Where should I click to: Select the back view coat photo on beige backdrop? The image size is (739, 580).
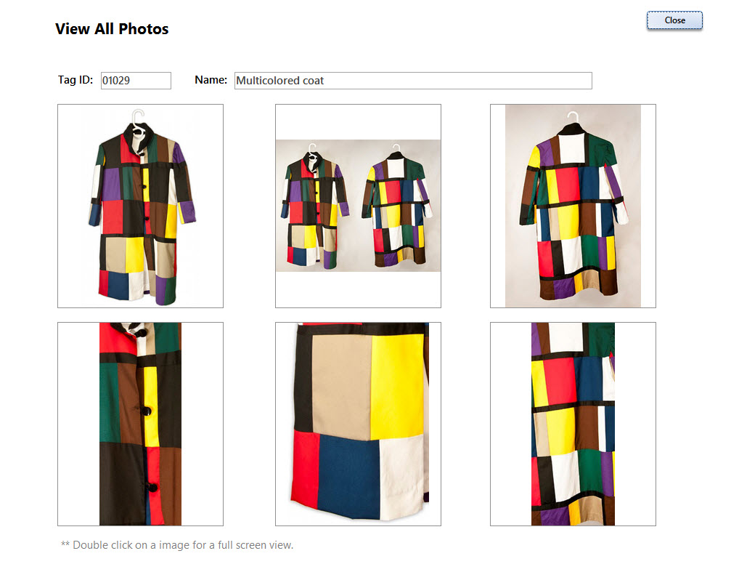click(x=573, y=206)
